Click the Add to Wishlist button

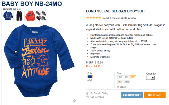pos(132,95)
